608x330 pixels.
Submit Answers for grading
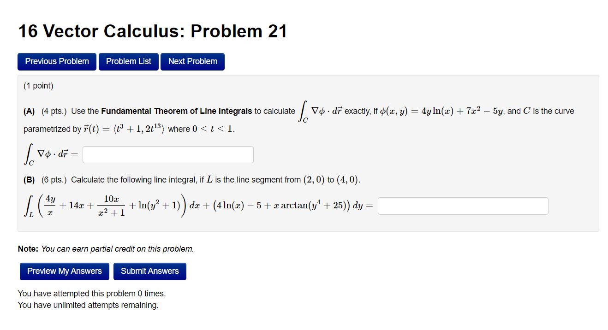(x=149, y=271)
